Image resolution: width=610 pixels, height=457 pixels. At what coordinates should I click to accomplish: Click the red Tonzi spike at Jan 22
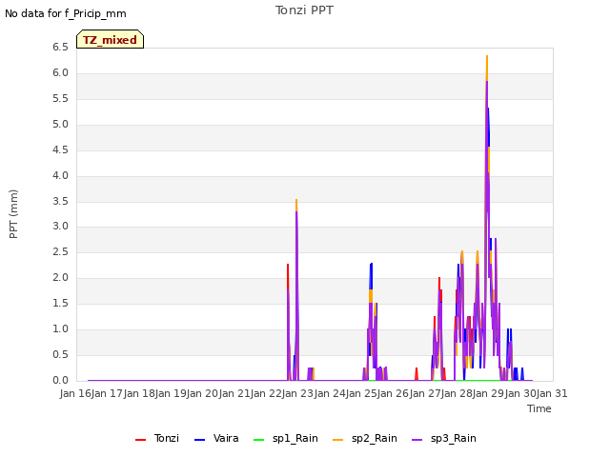(288, 275)
